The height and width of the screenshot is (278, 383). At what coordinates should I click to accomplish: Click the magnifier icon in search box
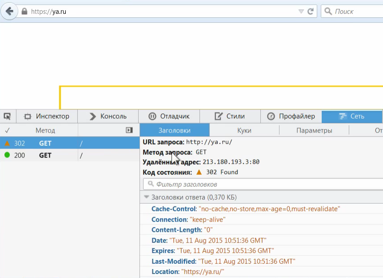click(328, 12)
